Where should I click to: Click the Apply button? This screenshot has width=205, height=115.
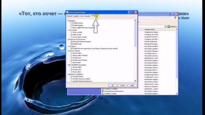tap(132, 85)
